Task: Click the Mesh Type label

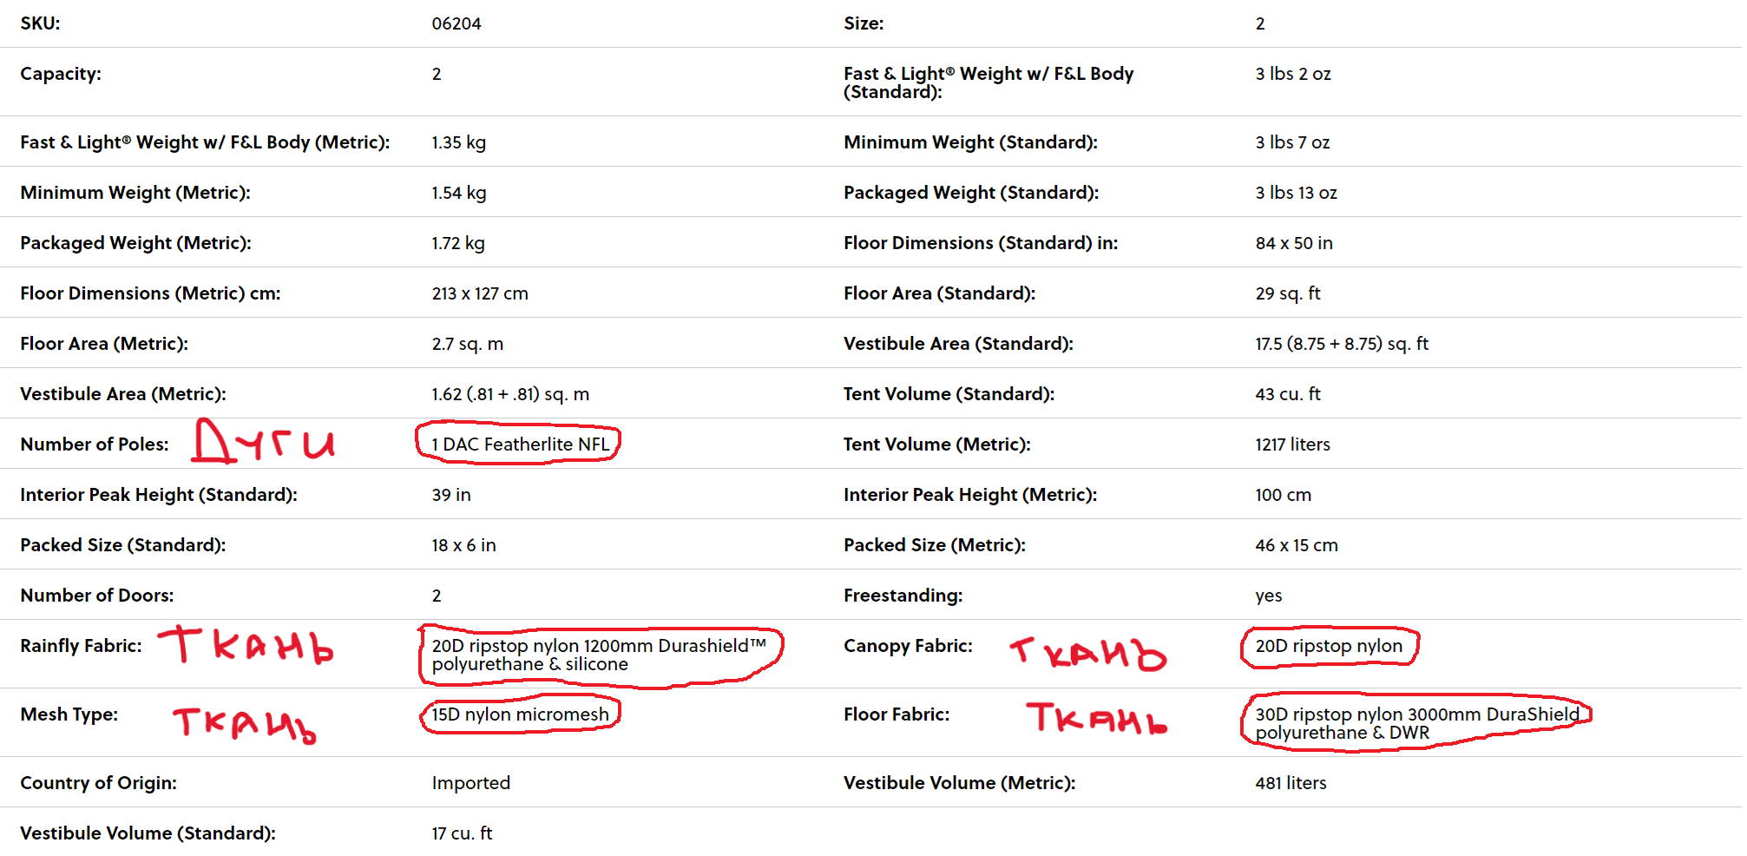Action: (69, 714)
